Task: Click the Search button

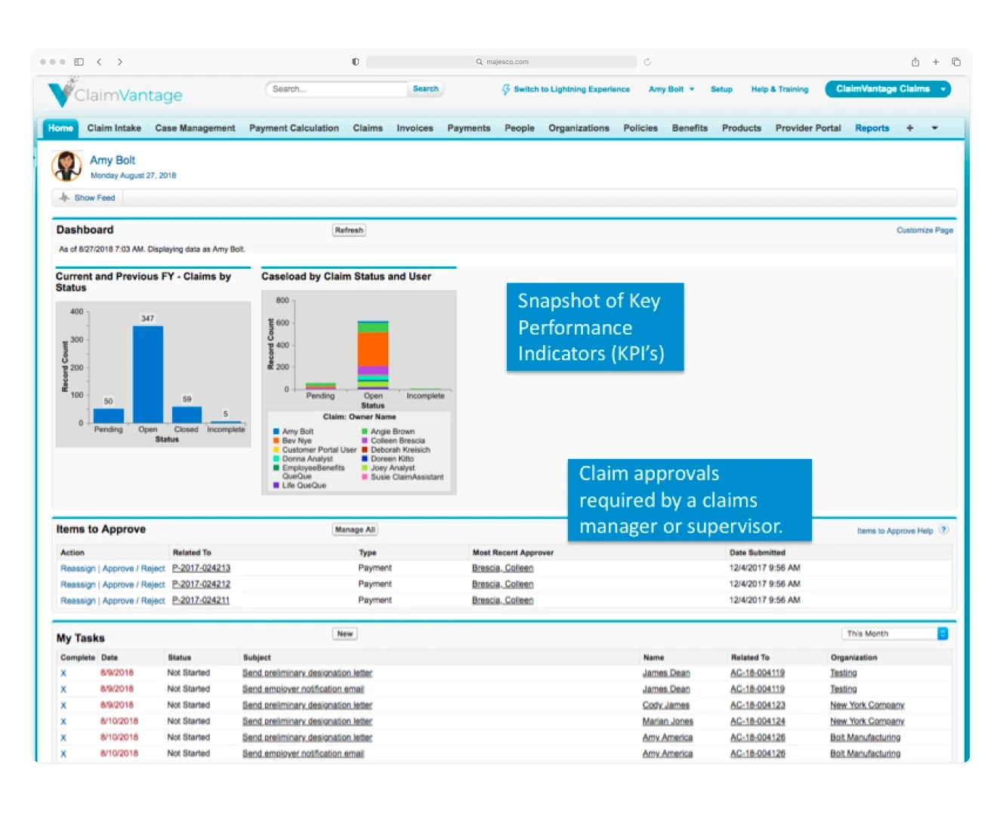Action: (x=426, y=89)
